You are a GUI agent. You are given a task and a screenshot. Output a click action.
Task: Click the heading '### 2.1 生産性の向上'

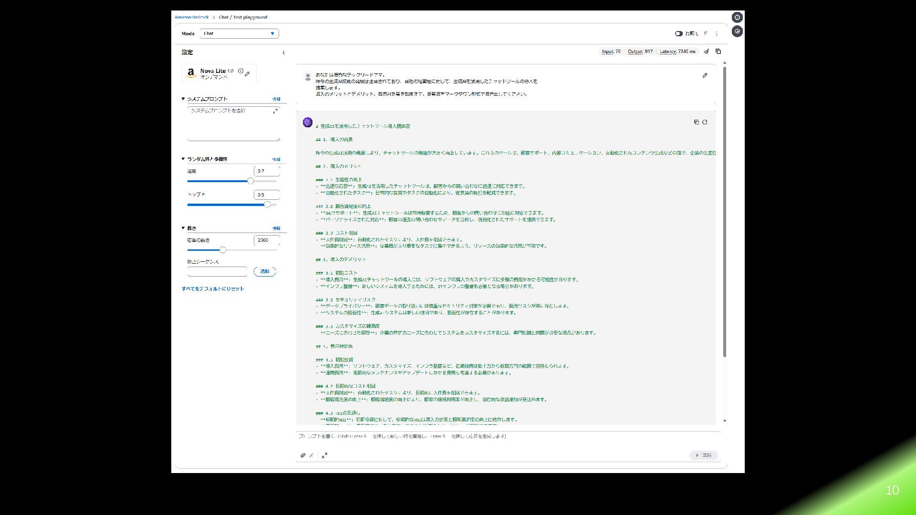click(x=339, y=180)
